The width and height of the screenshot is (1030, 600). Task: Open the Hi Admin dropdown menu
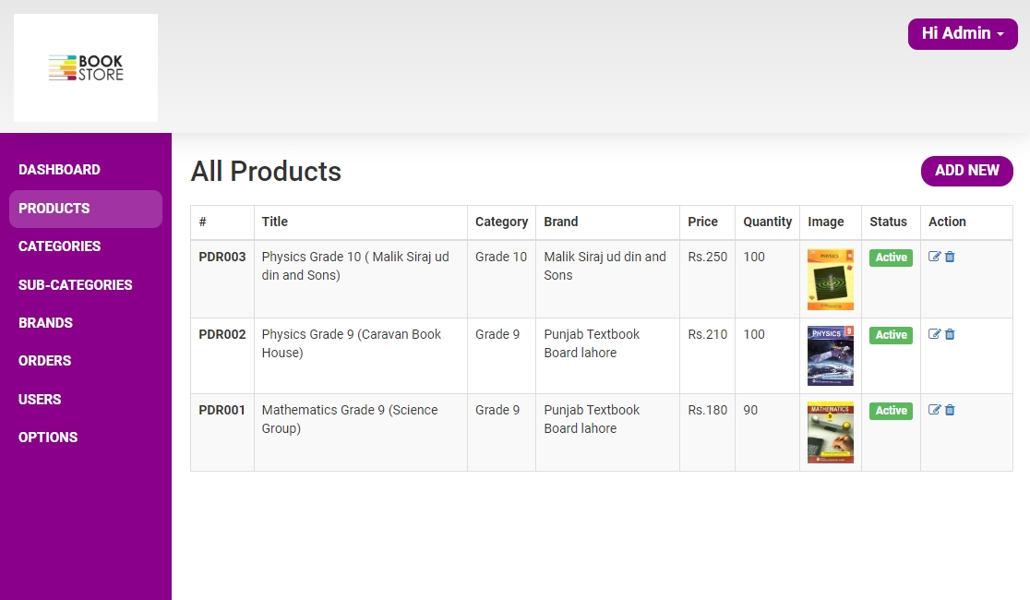tap(963, 34)
